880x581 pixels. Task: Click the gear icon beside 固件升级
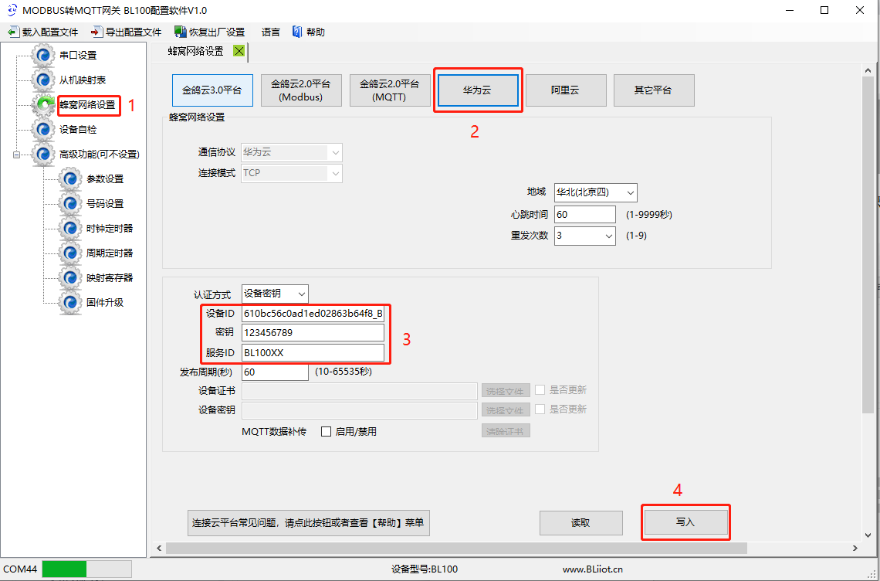click(x=69, y=302)
